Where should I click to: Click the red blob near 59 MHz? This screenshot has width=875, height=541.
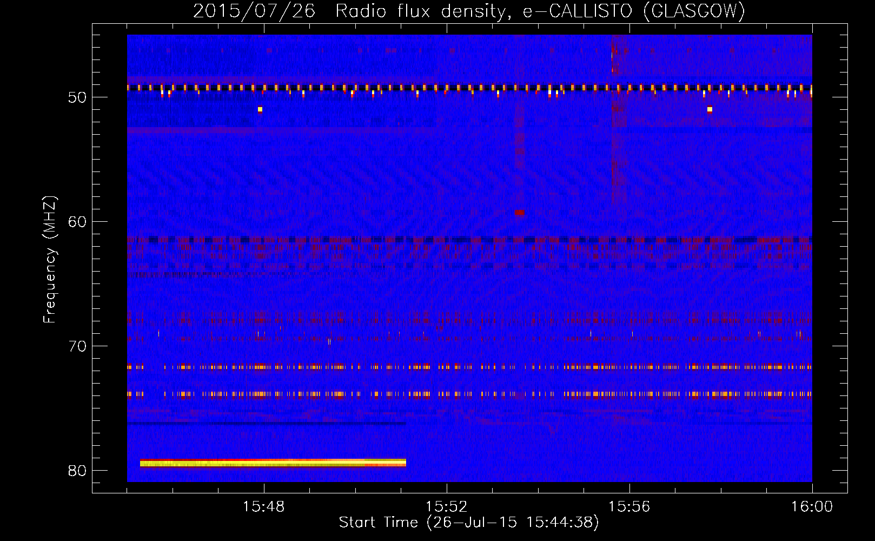coord(520,213)
